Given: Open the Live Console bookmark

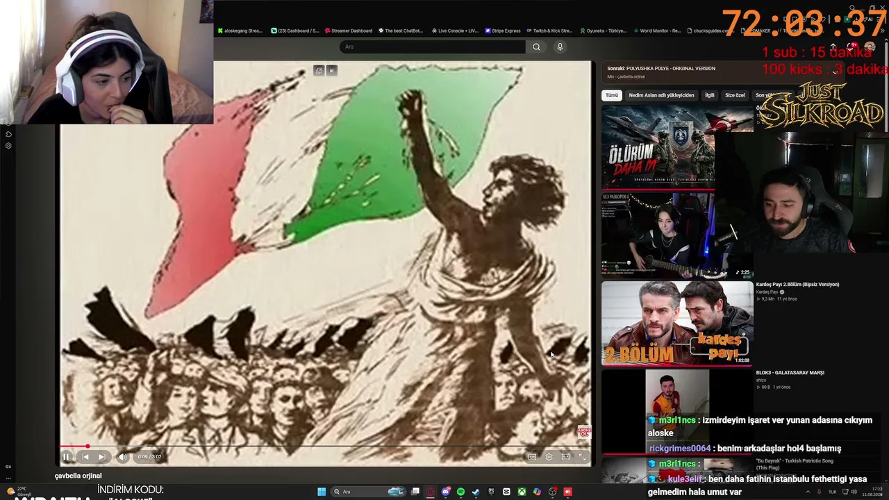Looking at the screenshot, I should pyautogui.click(x=455, y=31).
